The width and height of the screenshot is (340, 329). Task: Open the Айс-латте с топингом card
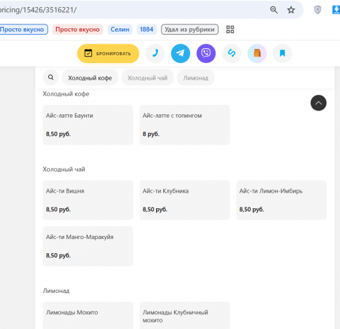point(184,125)
